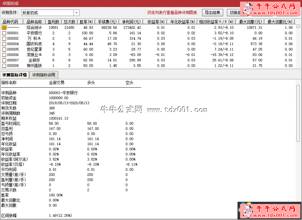Click the 综合统计 summary folder icon
Screen dimensions: 302x220
tap(4, 27)
